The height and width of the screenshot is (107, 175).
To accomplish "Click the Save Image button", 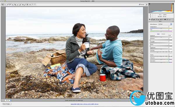I will pyautogui.click(x=7, y=104).
